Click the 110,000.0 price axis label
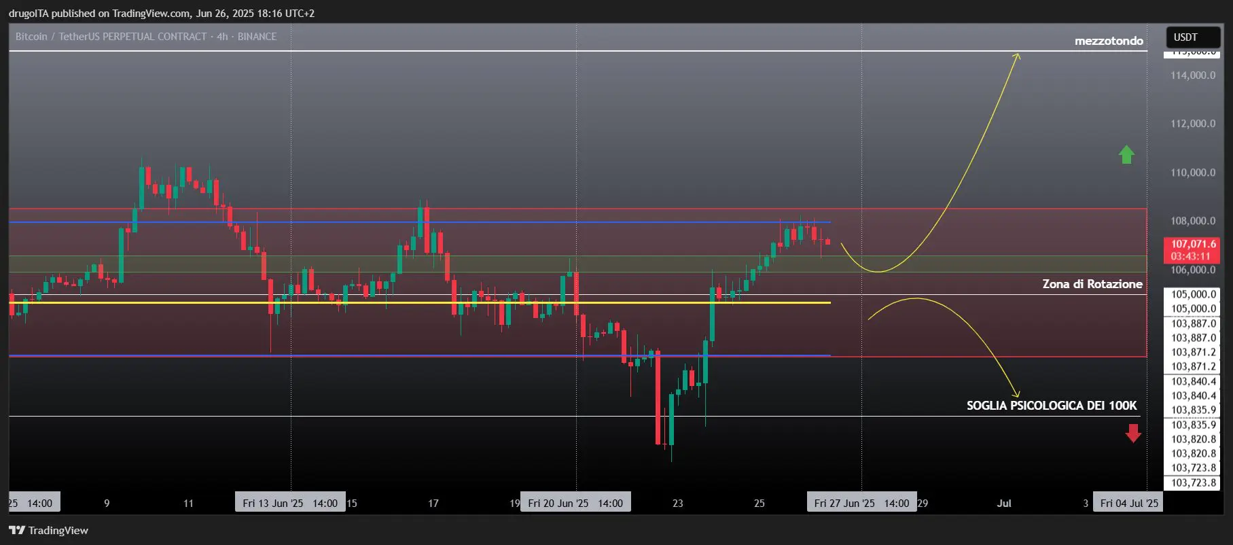The image size is (1233, 545). [1193, 173]
